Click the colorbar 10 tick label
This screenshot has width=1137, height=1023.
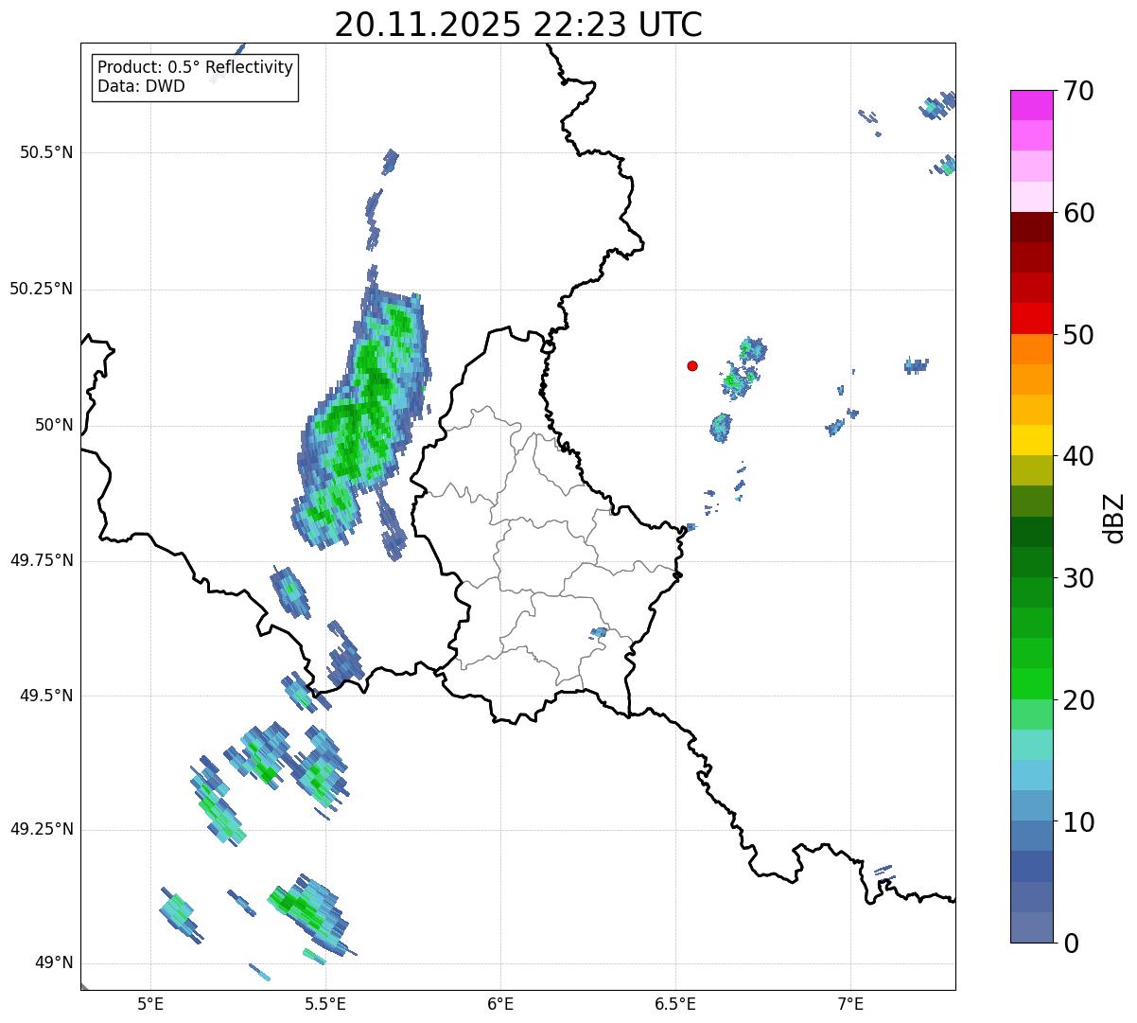1078,822
